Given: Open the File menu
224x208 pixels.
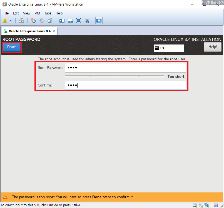Looking at the screenshot, I should (x=6, y=13).
